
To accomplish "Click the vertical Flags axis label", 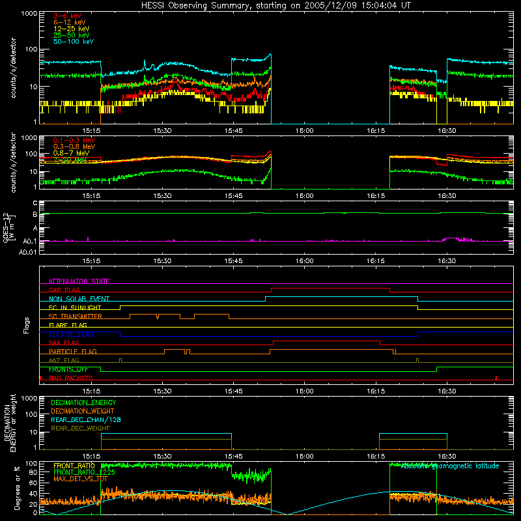I will click(26, 325).
